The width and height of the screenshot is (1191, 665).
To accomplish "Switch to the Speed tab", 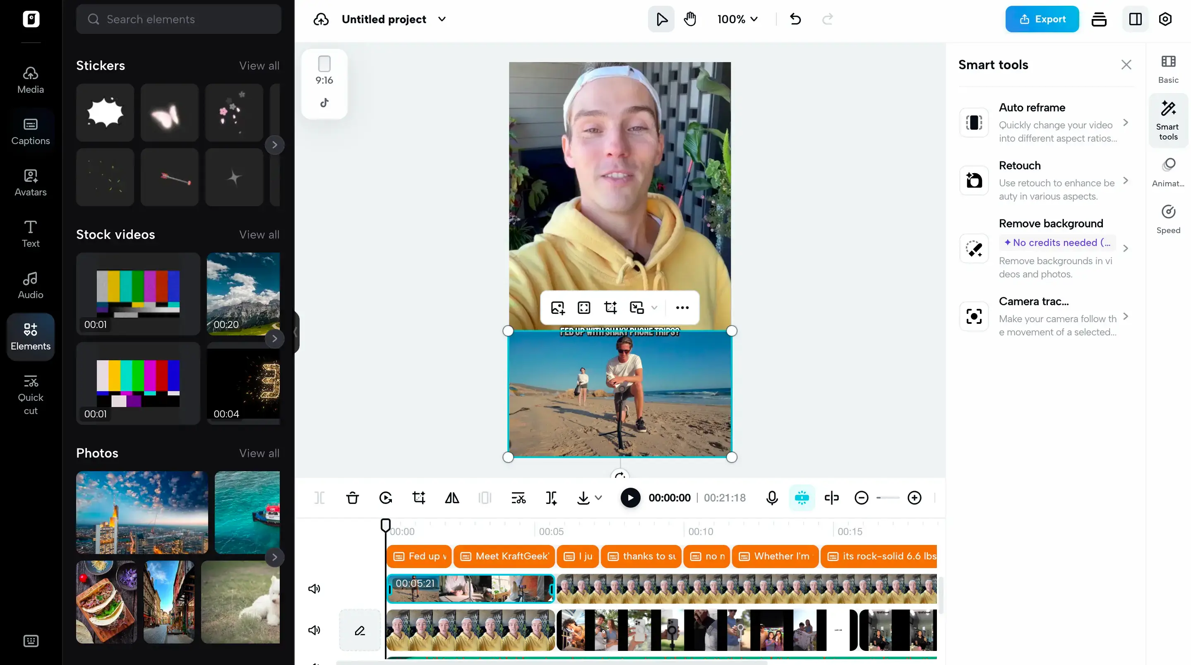I will pos(1168,219).
